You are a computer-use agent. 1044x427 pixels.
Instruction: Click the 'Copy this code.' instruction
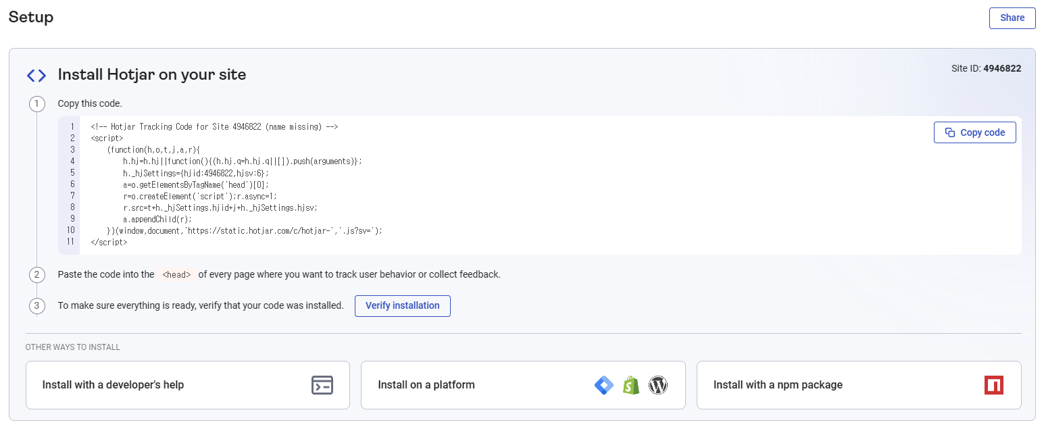click(x=90, y=104)
